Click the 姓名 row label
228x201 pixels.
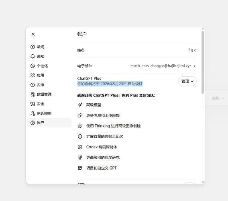[81, 50]
